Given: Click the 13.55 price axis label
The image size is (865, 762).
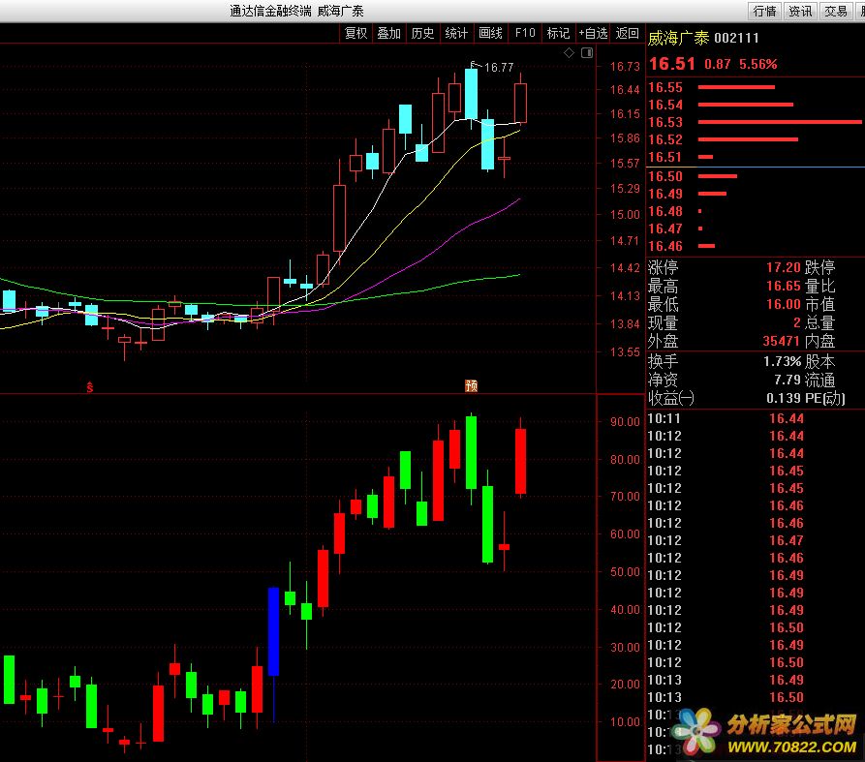Looking at the screenshot, I should coord(625,351).
